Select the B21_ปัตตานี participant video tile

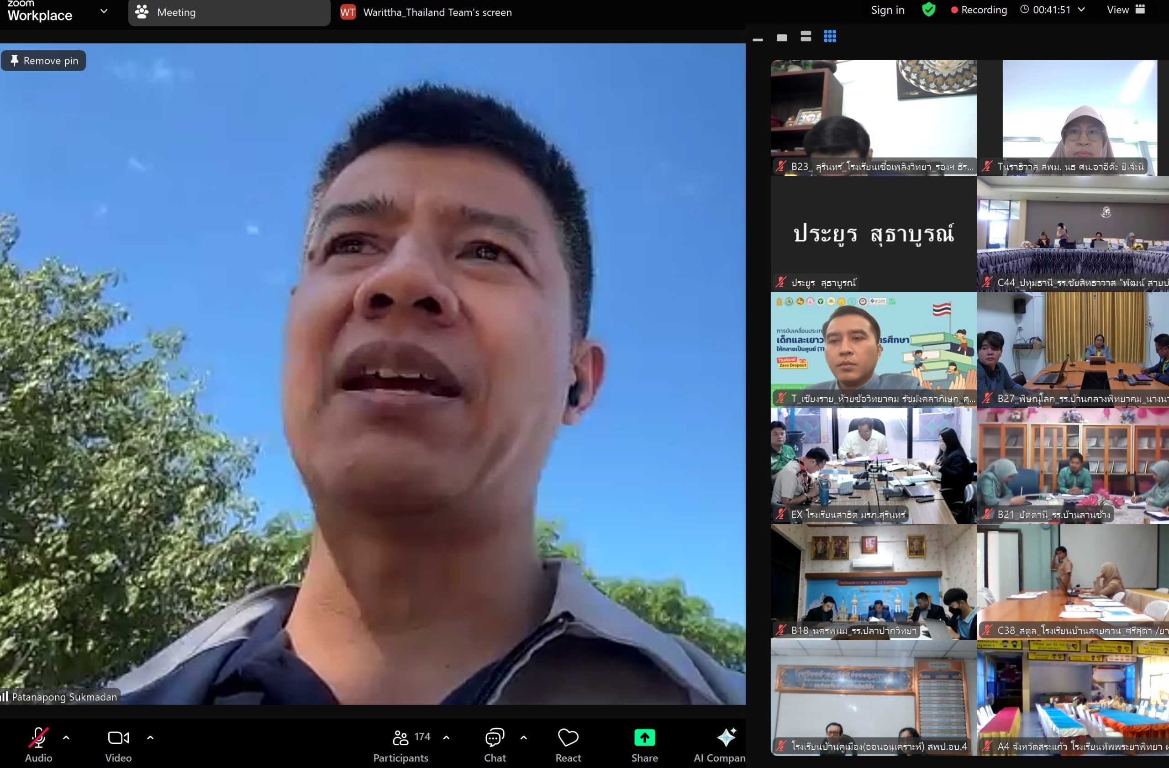tap(1073, 466)
